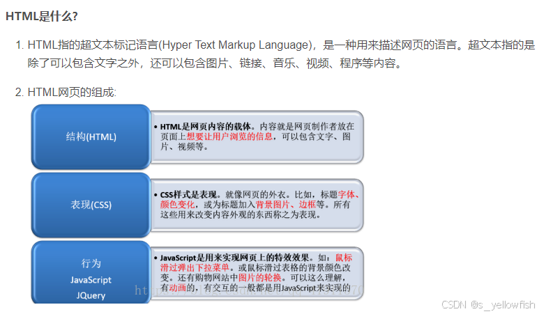
Task: Click the red text "滑过弹出下拉菜单"
Action: pyautogui.click(x=195, y=267)
